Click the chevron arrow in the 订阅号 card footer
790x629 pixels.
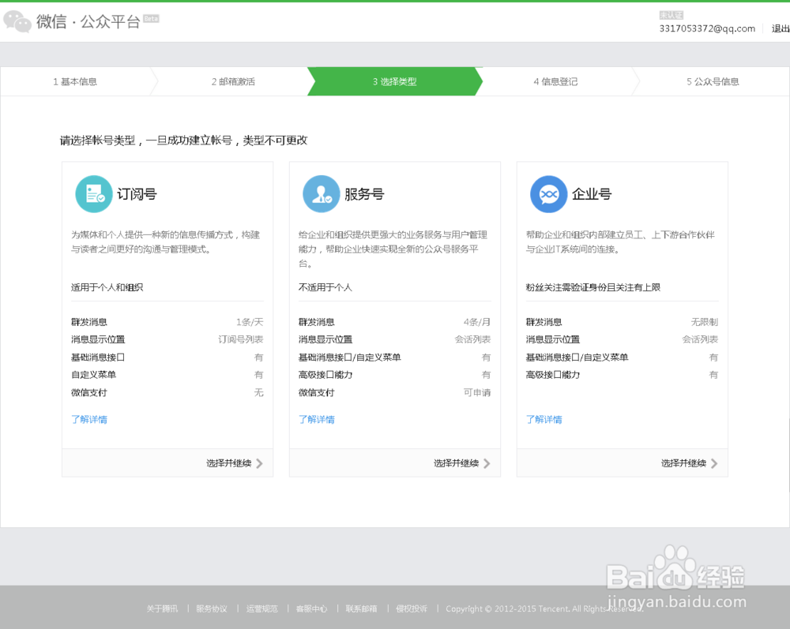point(259,463)
